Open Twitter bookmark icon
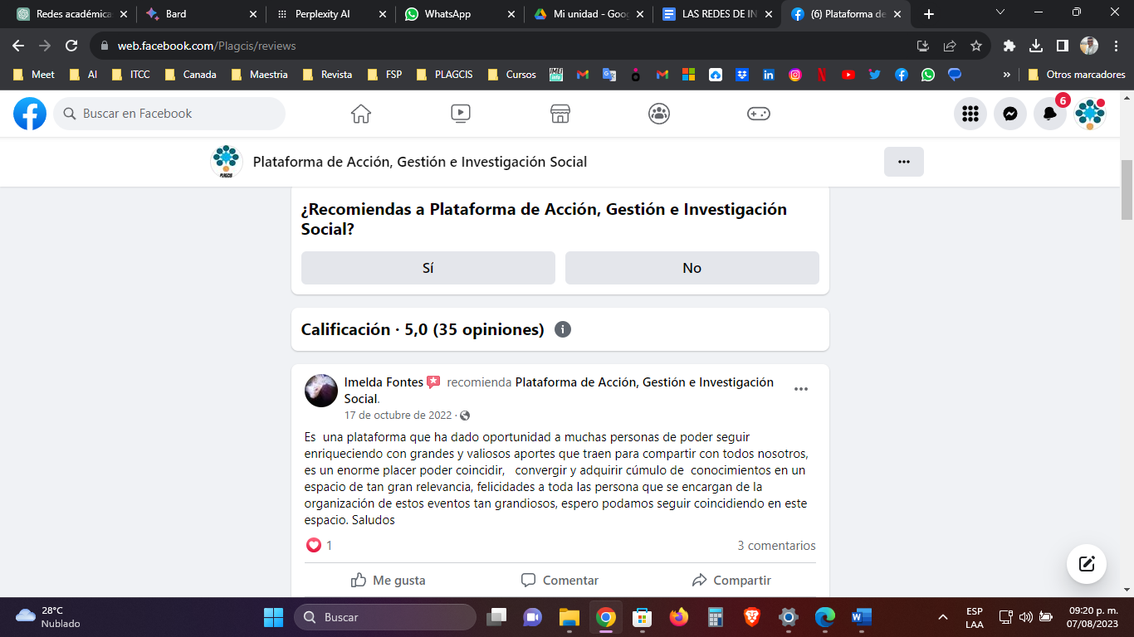This screenshot has width=1134, height=637. 874,75
